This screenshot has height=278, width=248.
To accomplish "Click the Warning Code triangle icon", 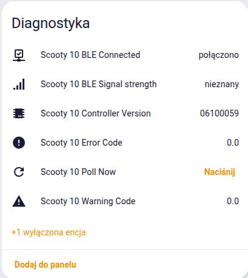I will point(19,201).
